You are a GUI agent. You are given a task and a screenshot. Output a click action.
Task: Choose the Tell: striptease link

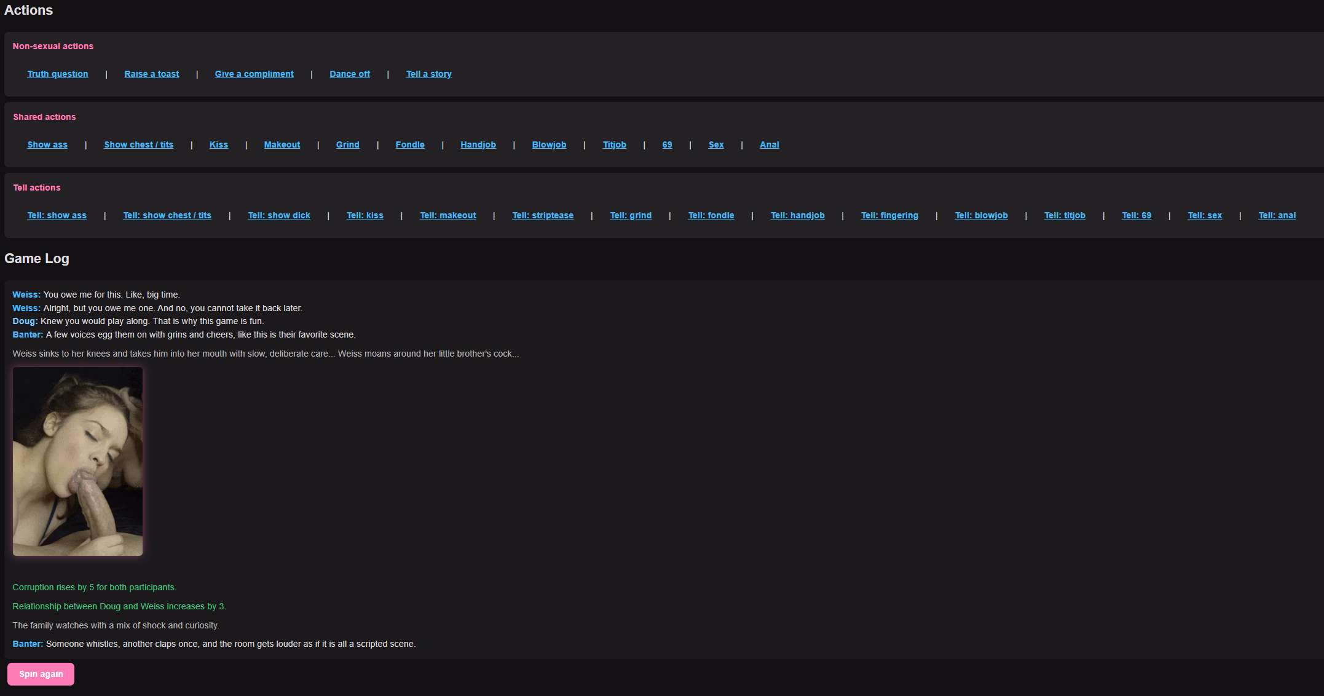tap(543, 215)
